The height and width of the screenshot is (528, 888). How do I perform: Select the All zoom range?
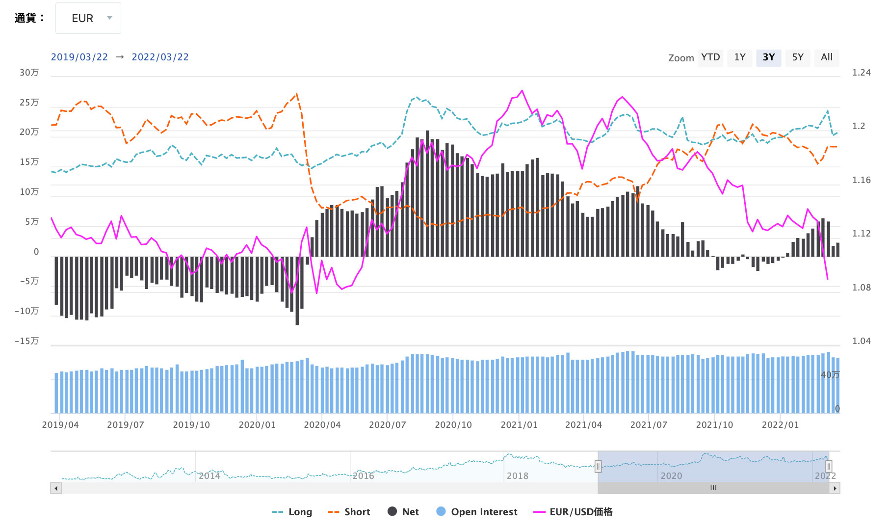pos(827,57)
